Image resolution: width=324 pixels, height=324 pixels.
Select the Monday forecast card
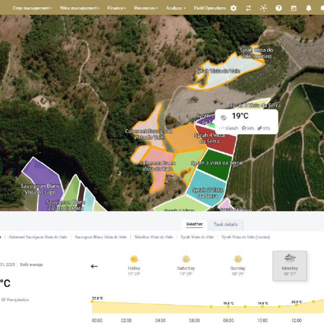(290, 266)
